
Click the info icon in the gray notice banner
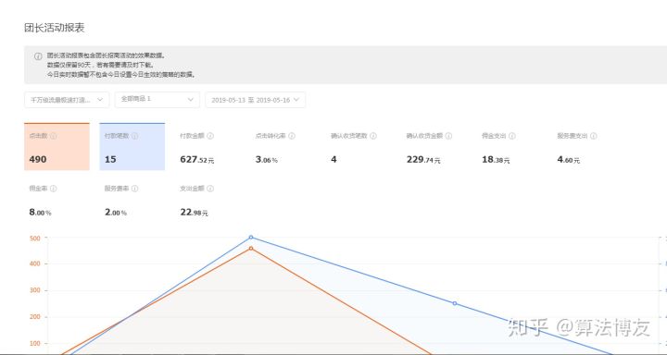click(x=38, y=56)
